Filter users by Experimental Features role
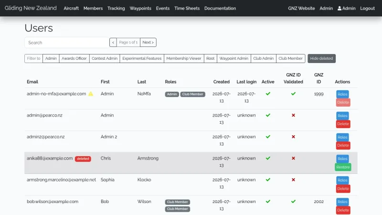382x215 pixels. tap(142, 58)
